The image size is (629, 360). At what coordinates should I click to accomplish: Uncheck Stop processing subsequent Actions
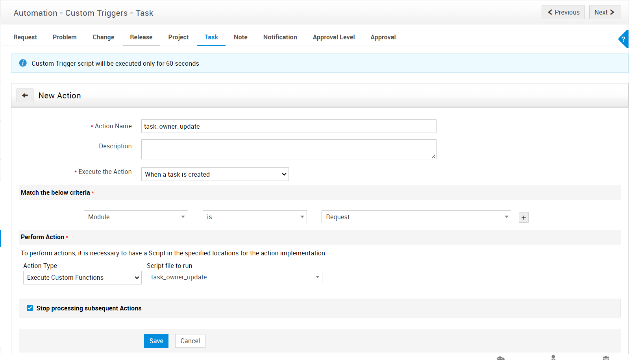tap(30, 308)
